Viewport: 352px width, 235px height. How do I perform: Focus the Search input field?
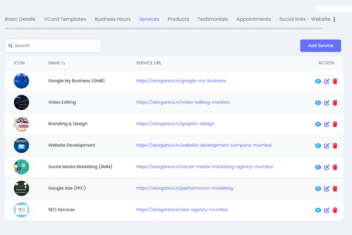(53, 46)
